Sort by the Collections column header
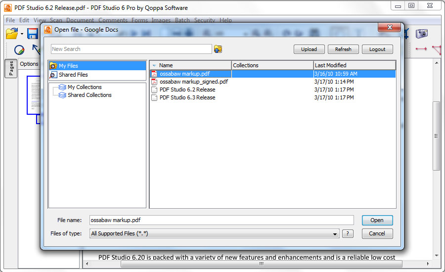Viewport: 445px width, 272px height. [x=272, y=65]
